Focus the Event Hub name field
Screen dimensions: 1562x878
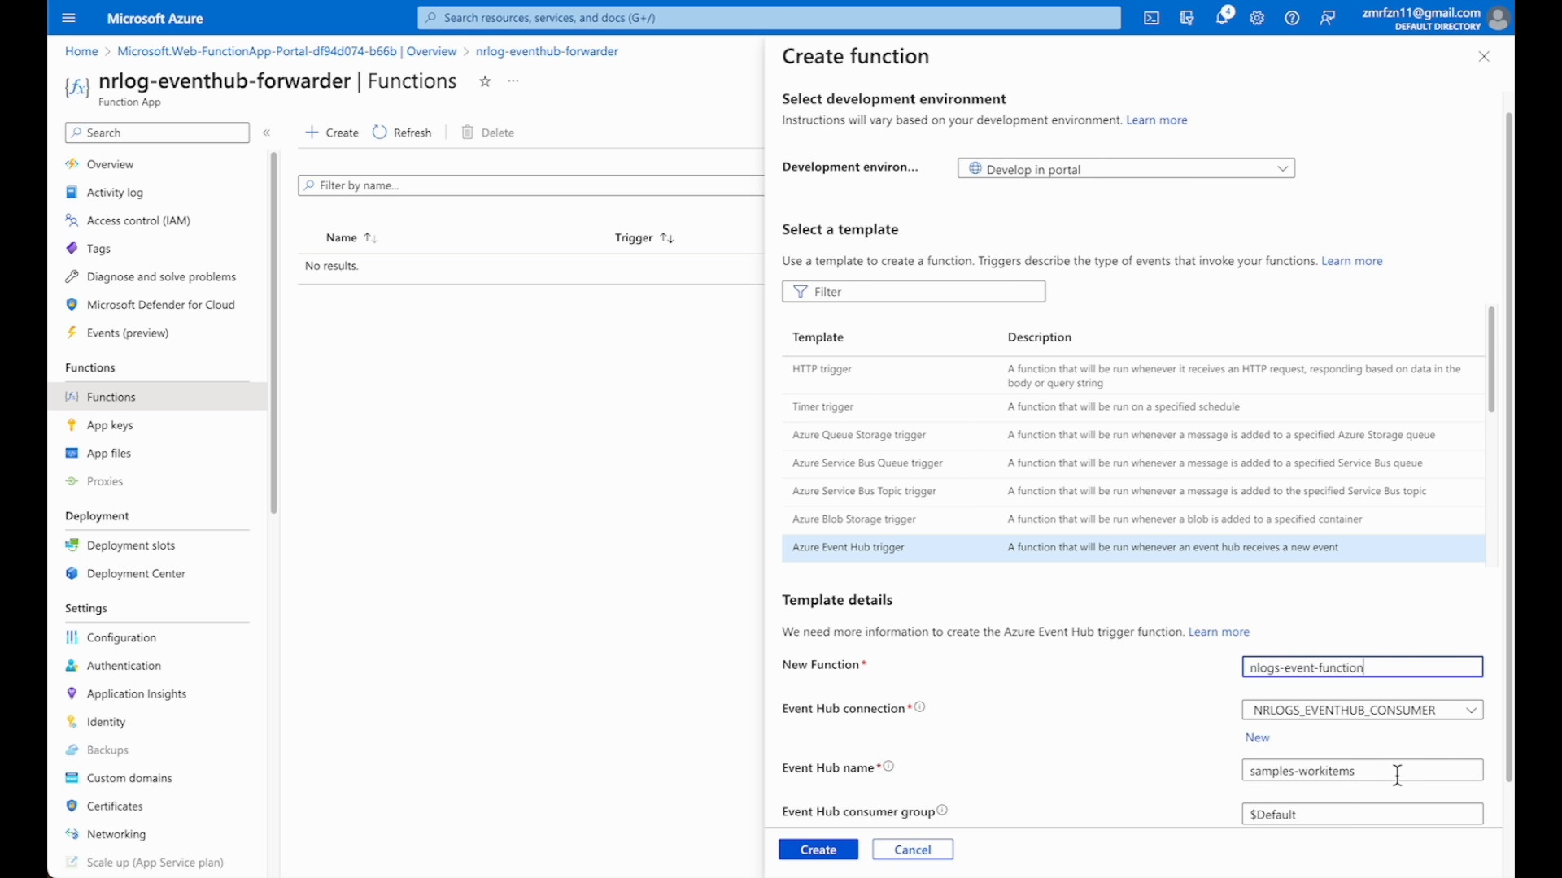click(1362, 770)
